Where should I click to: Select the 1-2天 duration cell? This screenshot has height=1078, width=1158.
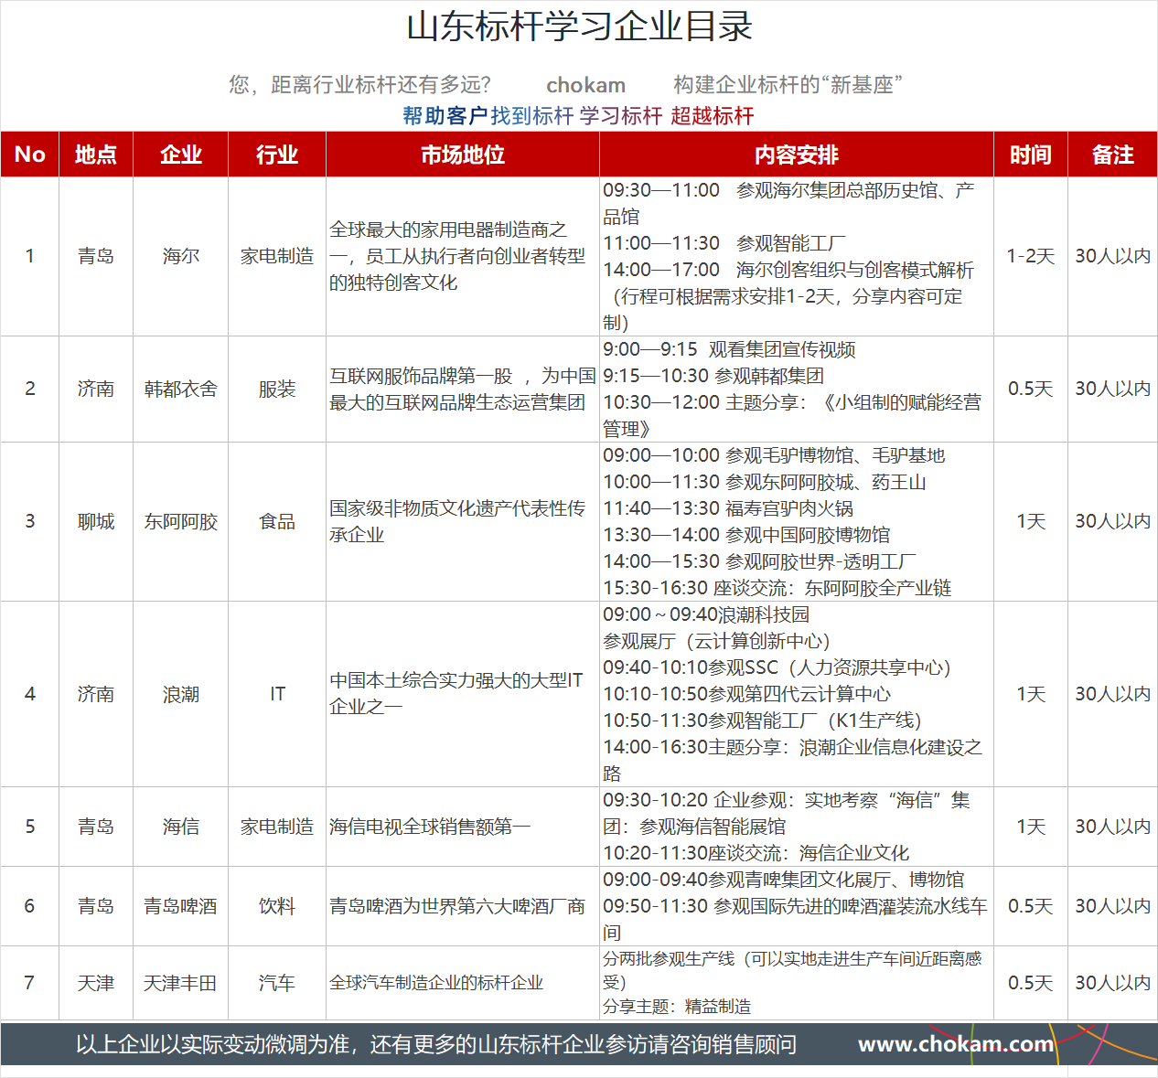[x=1030, y=256]
